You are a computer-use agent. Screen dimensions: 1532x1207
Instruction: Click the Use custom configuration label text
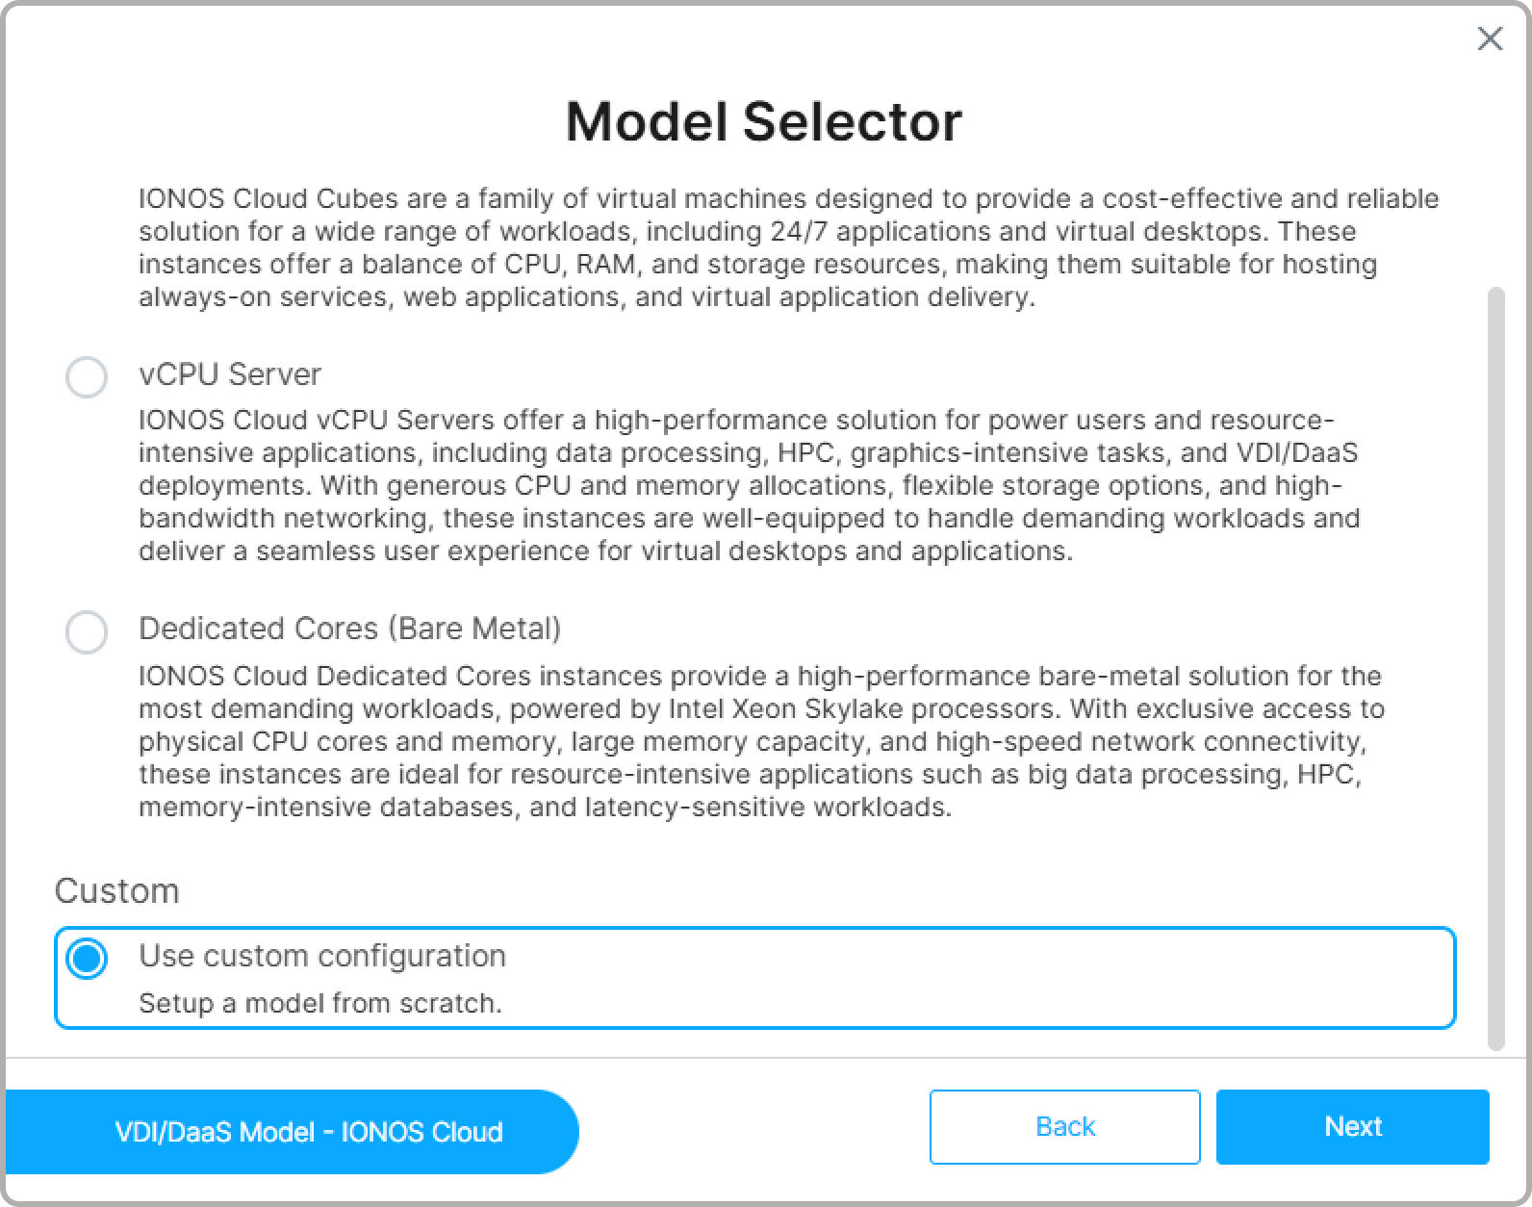coord(322,956)
